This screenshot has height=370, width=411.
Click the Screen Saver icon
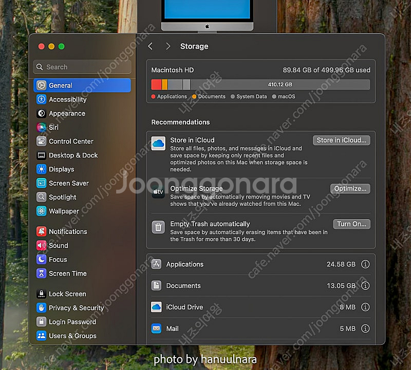pos(42,183)
